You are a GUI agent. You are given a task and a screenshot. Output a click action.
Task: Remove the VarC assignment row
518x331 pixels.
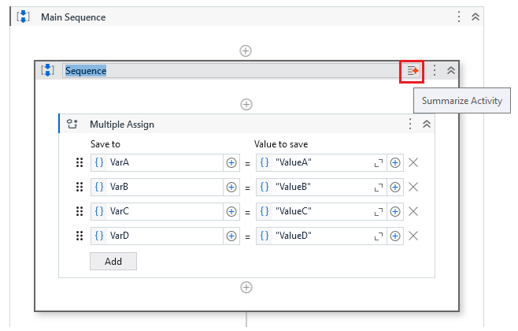[x=413, y=212]
